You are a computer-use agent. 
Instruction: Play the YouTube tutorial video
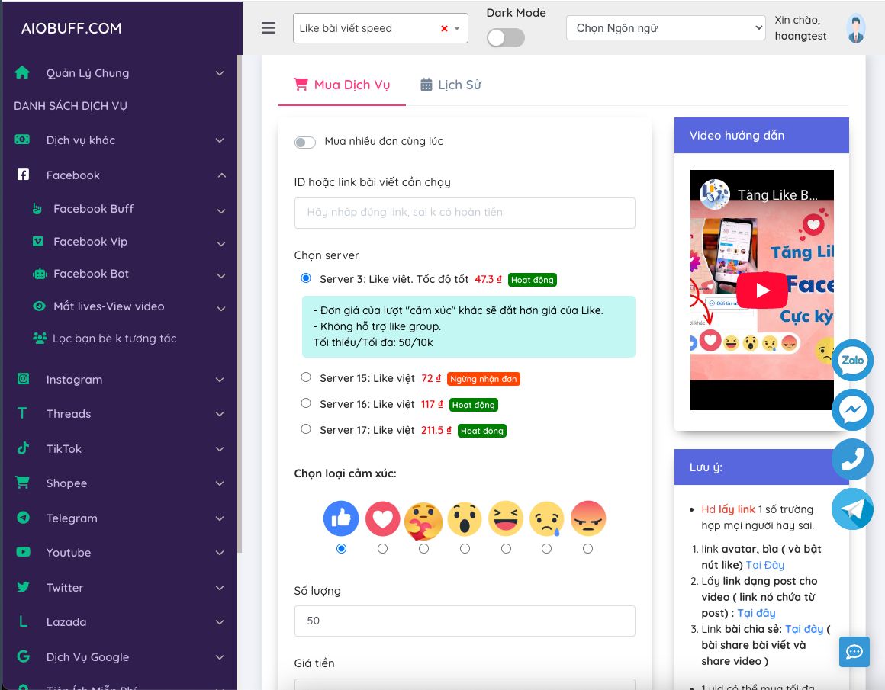[762, 290]
